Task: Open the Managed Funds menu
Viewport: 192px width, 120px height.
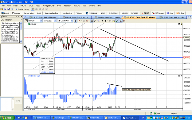Action: click(49, 6)
